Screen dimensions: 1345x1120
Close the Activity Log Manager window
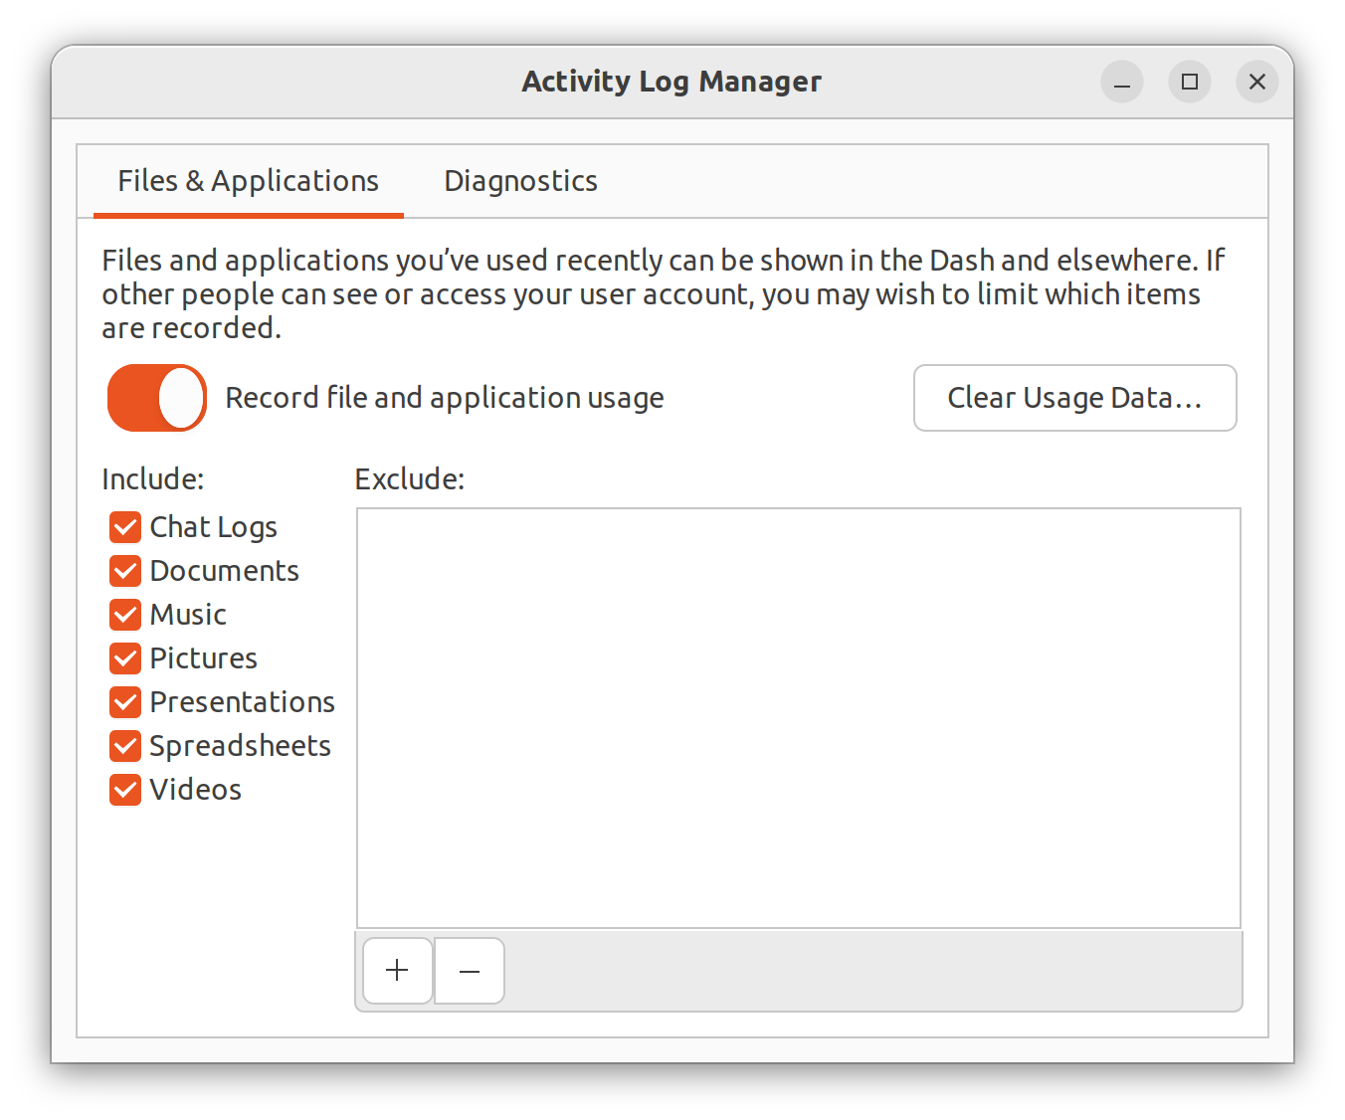1257,82
